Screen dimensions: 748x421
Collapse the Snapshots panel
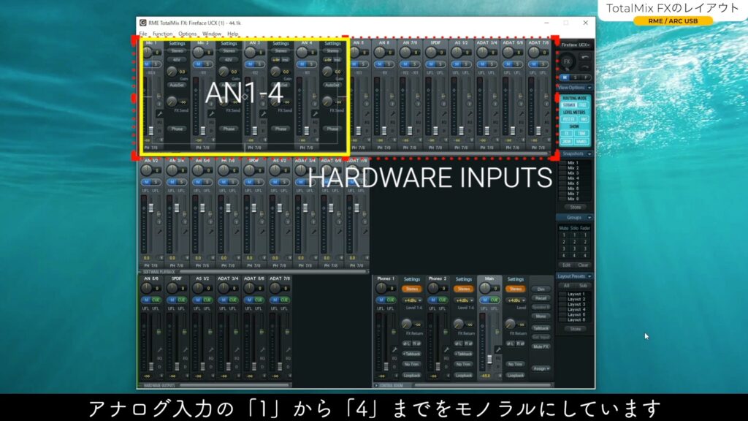(589, 153)
